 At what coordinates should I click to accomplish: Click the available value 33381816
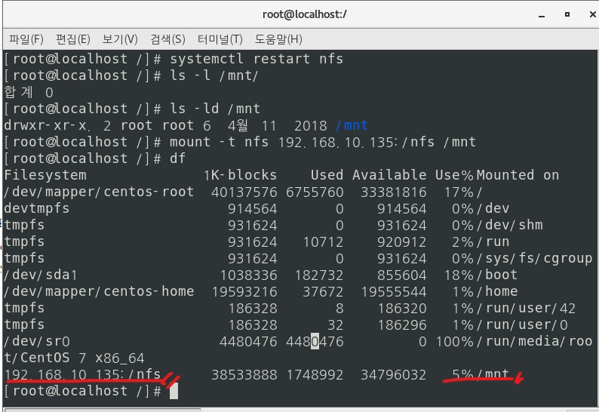click(x=394, y=192)
